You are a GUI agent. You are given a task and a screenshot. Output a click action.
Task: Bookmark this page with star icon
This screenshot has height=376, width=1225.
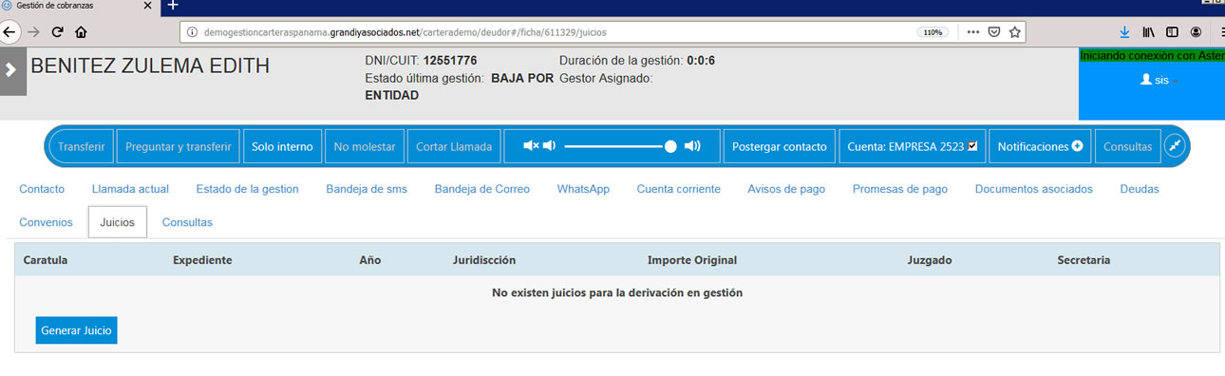click(x=1015, y=31)
